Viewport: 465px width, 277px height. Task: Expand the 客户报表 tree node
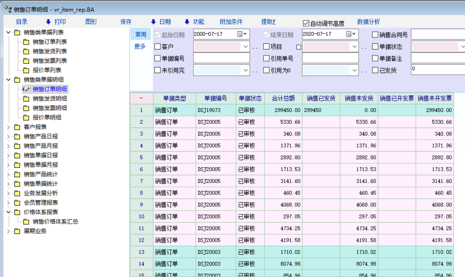[x=9, y=127]
